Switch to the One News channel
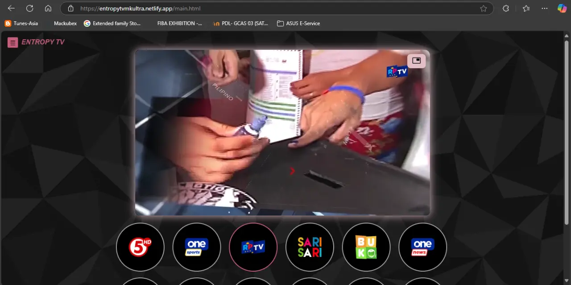 tap(422, 247)
